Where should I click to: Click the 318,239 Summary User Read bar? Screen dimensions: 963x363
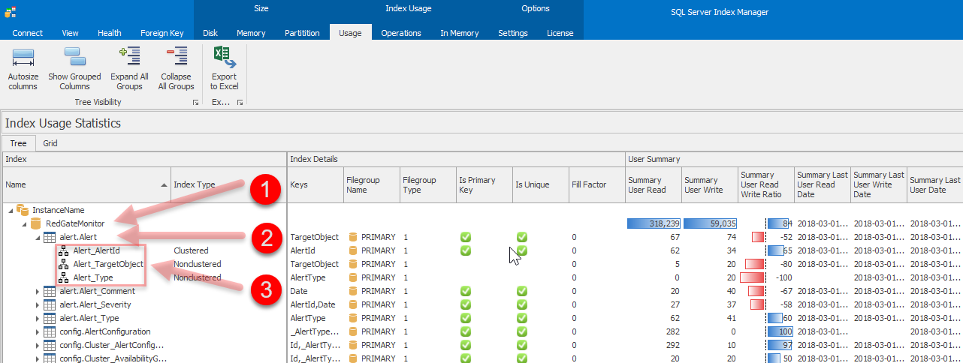coord(654,223)
